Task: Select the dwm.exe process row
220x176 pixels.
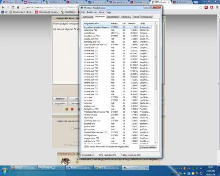Action: (117, 103)
